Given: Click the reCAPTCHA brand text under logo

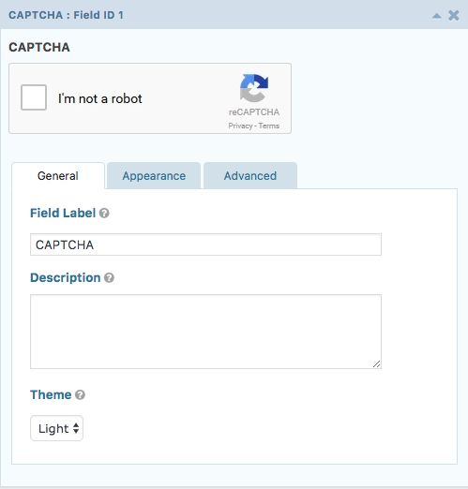Looking at the screenshot, I should (x=254, y=112).
